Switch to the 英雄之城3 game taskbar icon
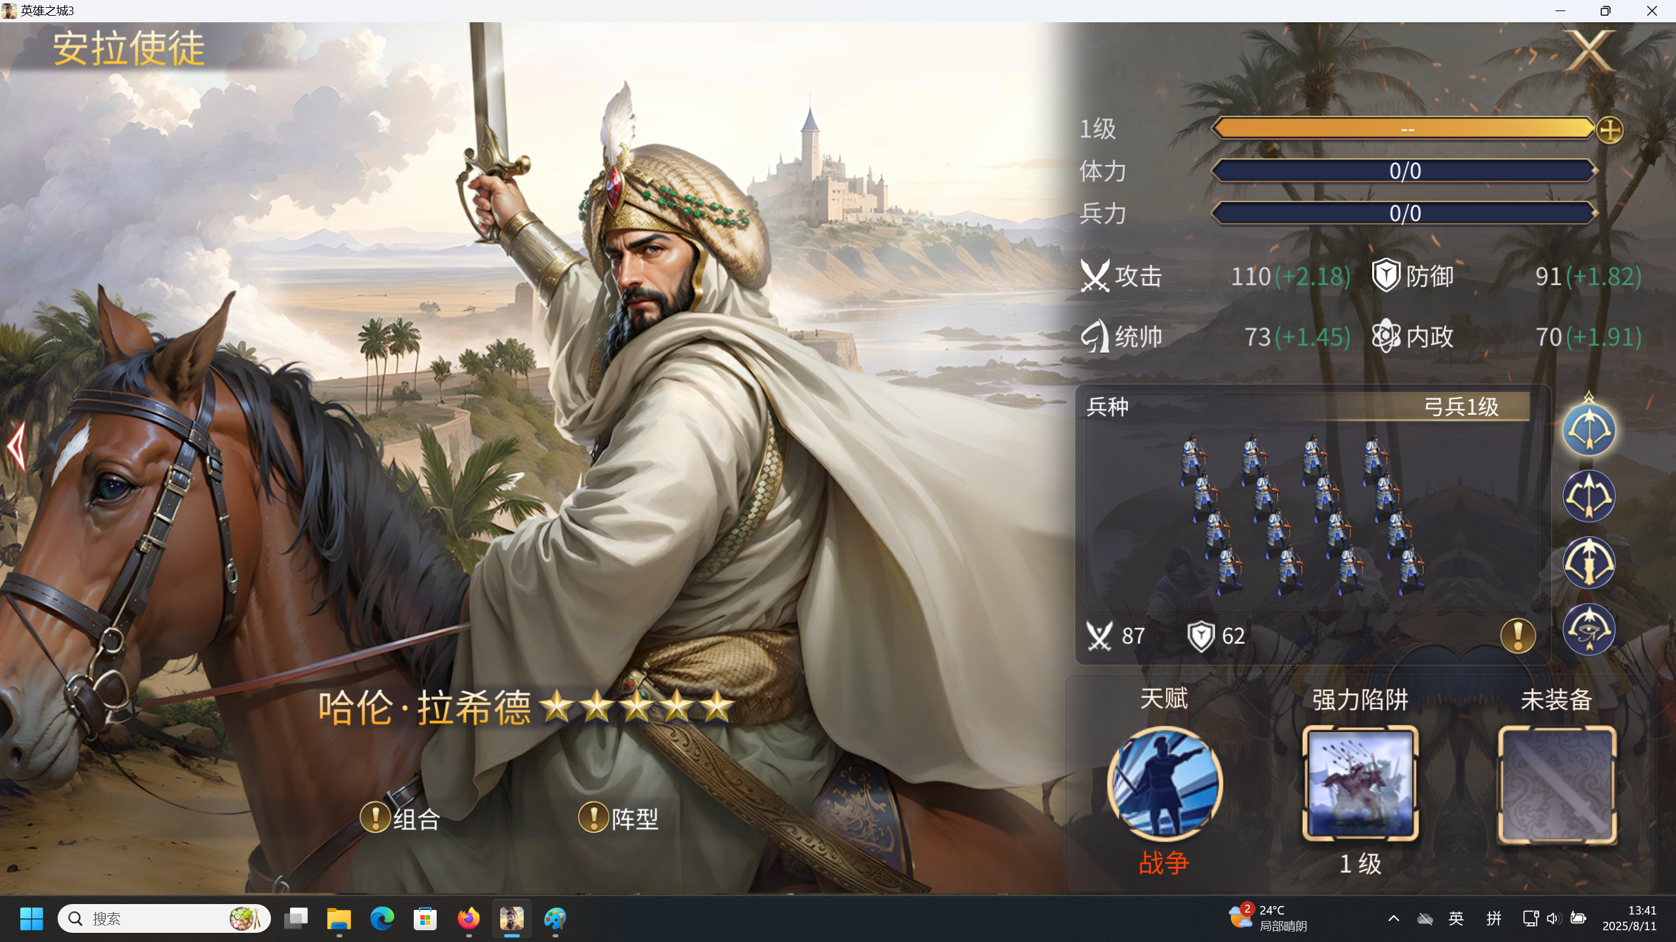The image size is (1676, 942). click(512, 918)
